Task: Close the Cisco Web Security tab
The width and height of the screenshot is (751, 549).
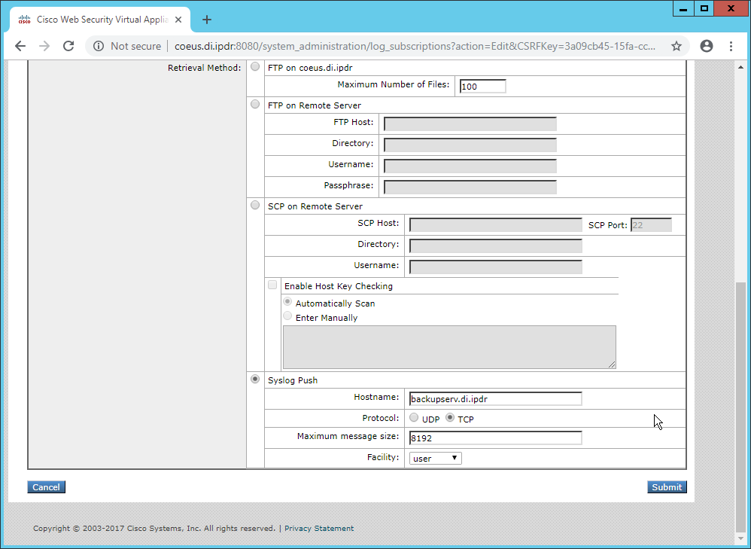Action: tap(178, 20)
